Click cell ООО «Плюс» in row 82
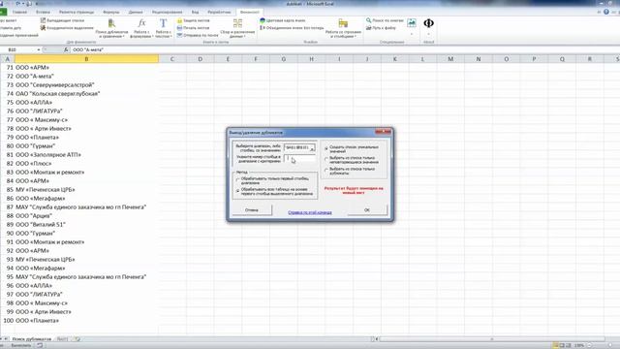Screen dimensions: 620x349 point(86,164)
